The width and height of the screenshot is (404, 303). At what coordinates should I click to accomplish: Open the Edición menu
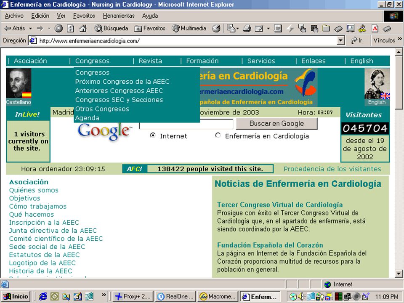[40, 16]
